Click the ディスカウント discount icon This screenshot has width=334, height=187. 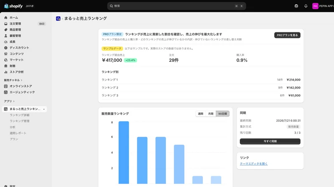point(6,48)
